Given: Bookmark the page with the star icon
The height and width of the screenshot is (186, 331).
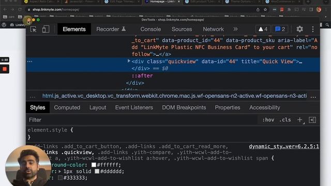Looking at the screenshot, I should [265, 10].
